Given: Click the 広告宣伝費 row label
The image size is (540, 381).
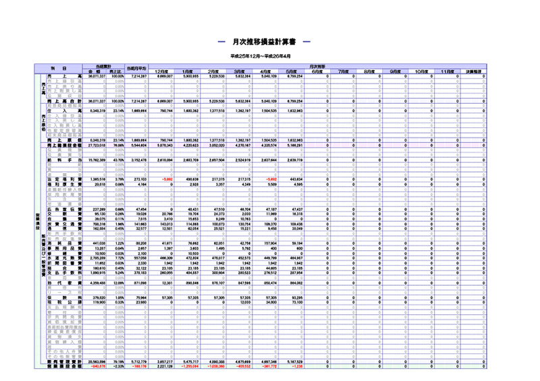Looking at the screenshot, I should (x=64, y=209).
